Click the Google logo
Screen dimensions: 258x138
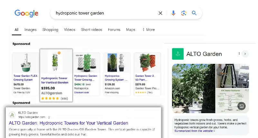coord(26,13)
